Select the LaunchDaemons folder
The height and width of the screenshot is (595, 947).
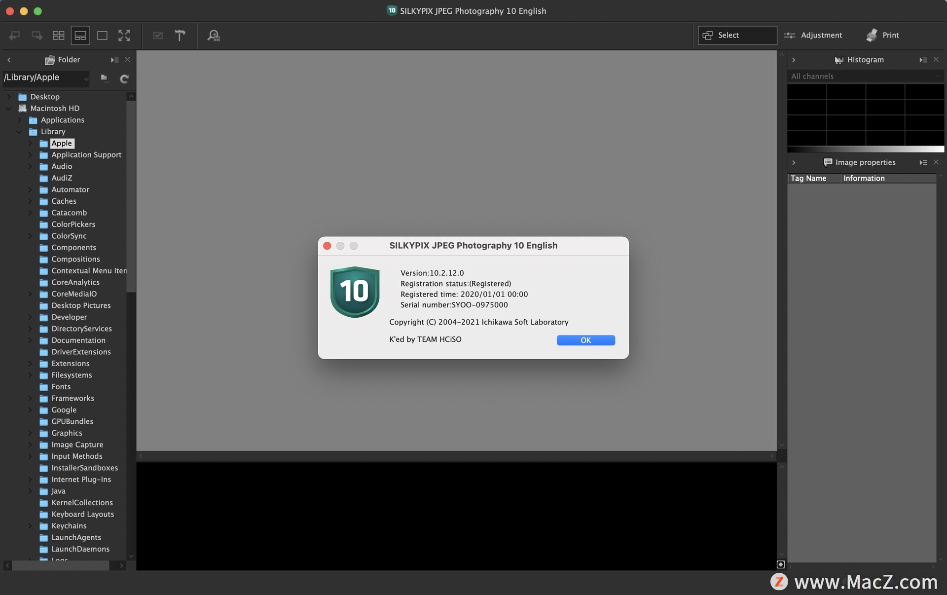80,549
